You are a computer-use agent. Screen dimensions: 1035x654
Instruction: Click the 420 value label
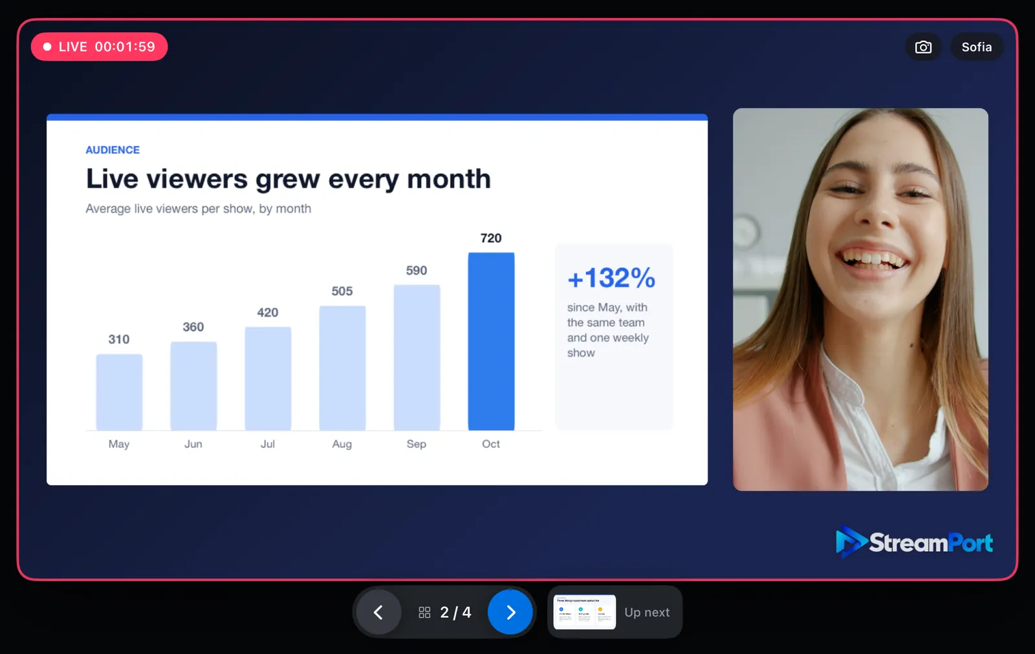pyautogui.click(x=268, y=312)
